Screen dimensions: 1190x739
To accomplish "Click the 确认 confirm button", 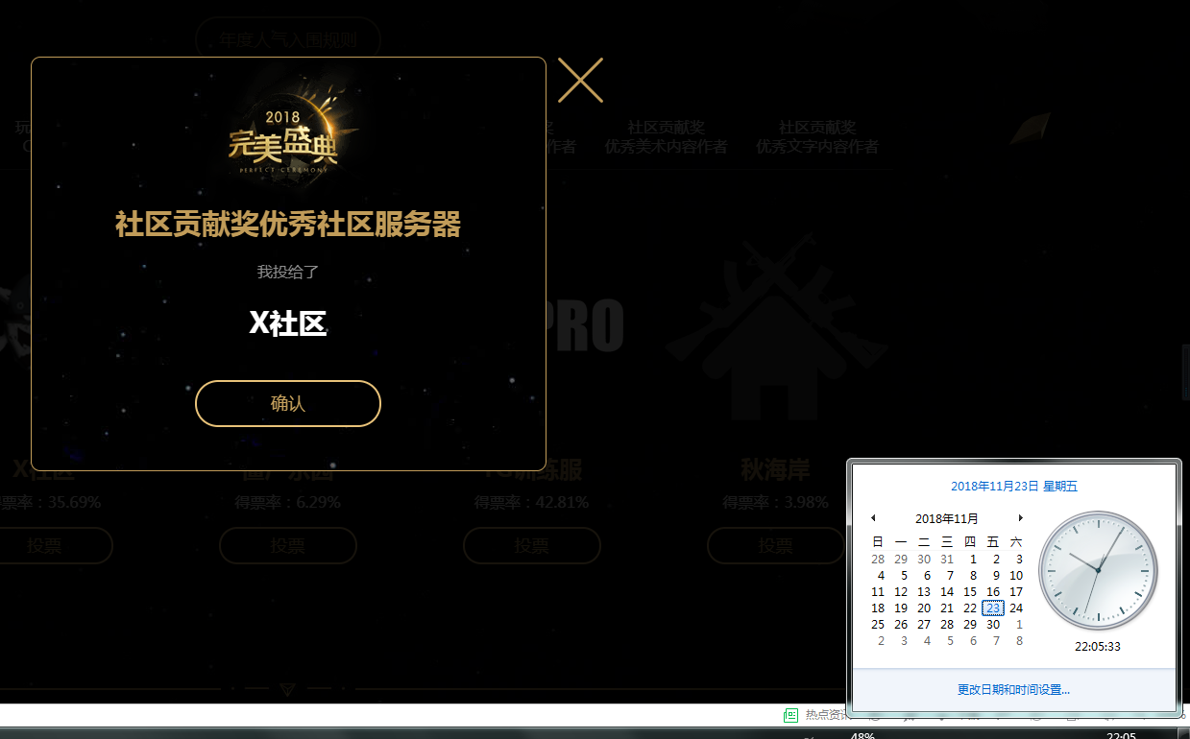I will (x=287, y=403).
